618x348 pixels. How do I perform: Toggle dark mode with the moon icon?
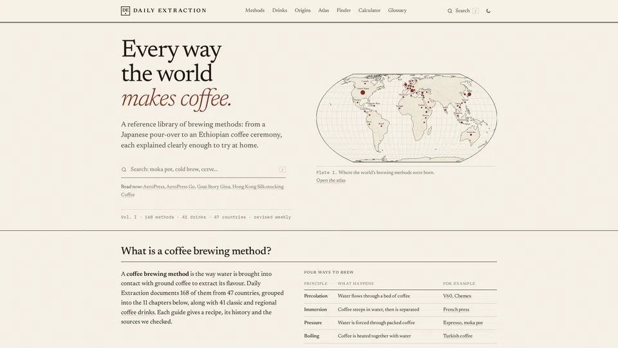[489, 11]
